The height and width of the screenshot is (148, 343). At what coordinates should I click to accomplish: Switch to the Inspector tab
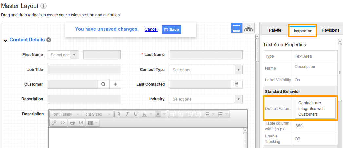point(302,31)
